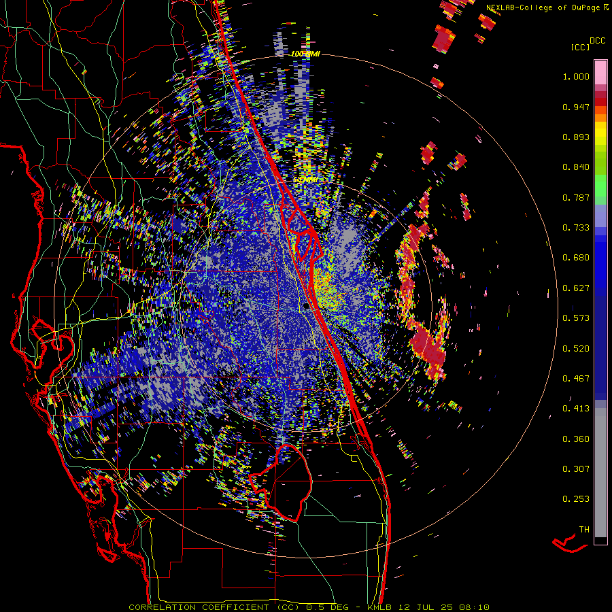
Task: Pick the yellow band of the color scale
Action: pos(600,133)
